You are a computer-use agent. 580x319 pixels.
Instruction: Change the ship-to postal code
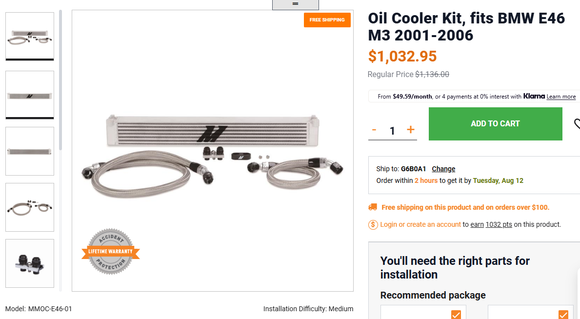click(443, 169)
